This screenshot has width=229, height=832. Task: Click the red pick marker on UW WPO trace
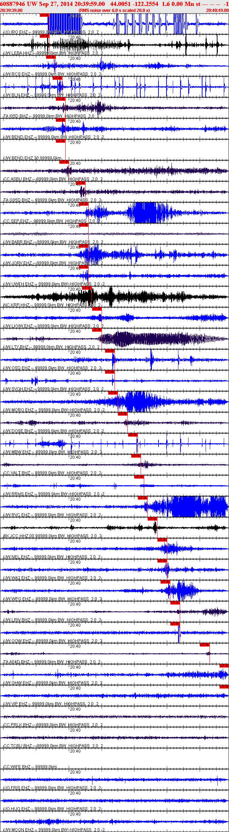coord(165,582)
